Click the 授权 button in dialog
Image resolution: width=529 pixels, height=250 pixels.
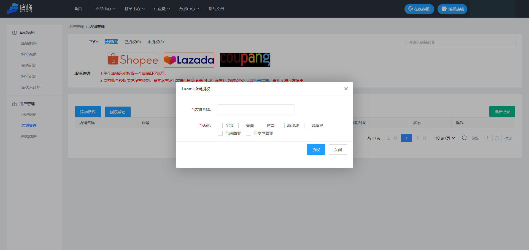coord(316,150)
